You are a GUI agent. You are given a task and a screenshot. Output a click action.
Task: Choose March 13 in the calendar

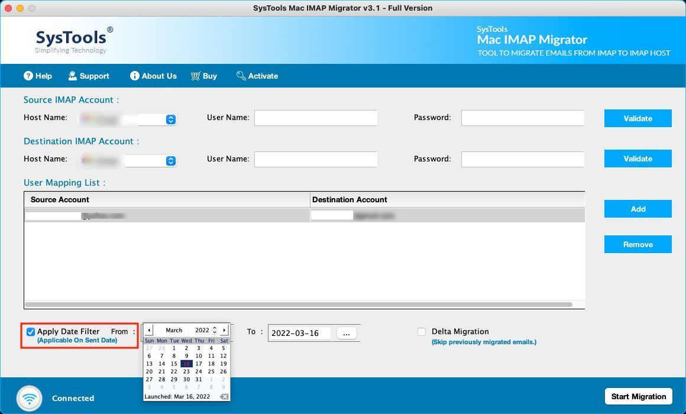tap(149, 364)
